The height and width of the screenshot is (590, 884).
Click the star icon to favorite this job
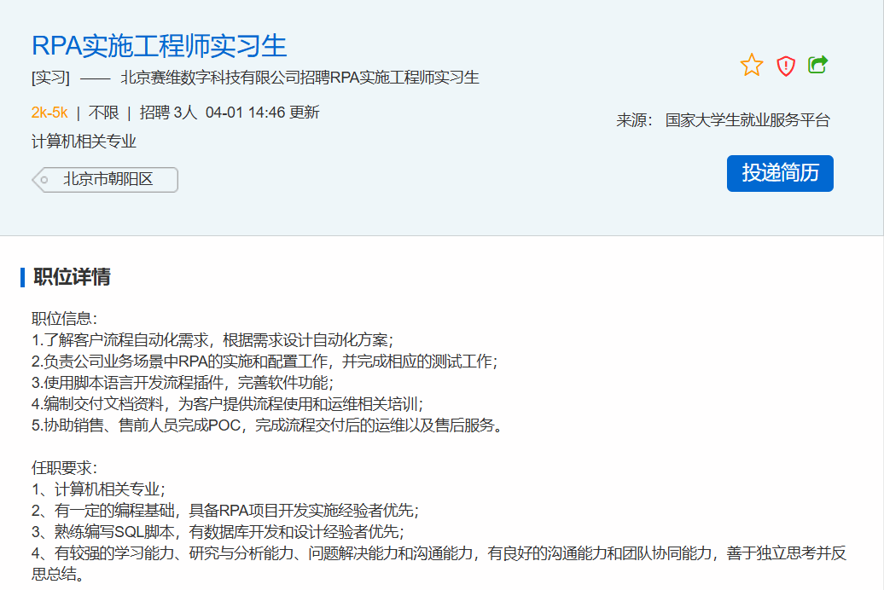coord(752,66)
